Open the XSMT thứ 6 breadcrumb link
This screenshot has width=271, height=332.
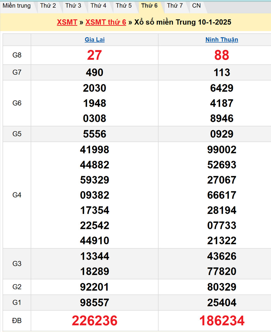[106, 22]
